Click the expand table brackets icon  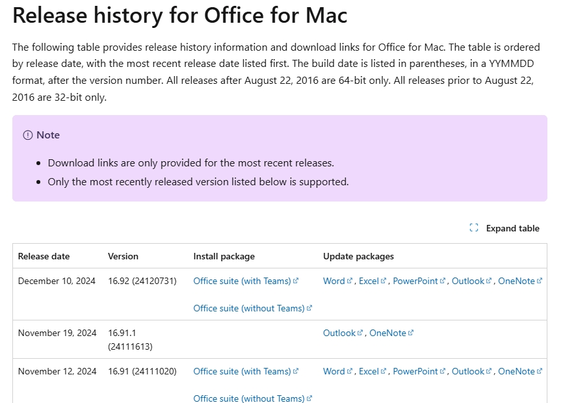[473, 228]
